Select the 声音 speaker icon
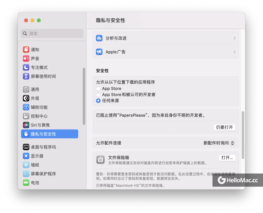Image resolution: width=263 pixels, height=213 pixels. (x=26, y=58)
